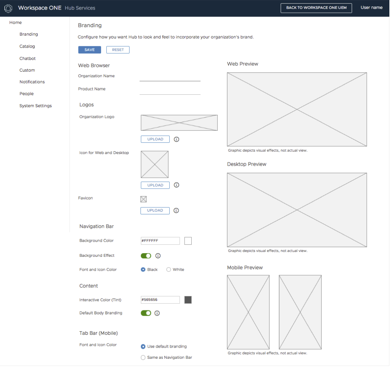Click the Favicon image placeholder
Screen dimensions: 391x368
pos(144,200)
